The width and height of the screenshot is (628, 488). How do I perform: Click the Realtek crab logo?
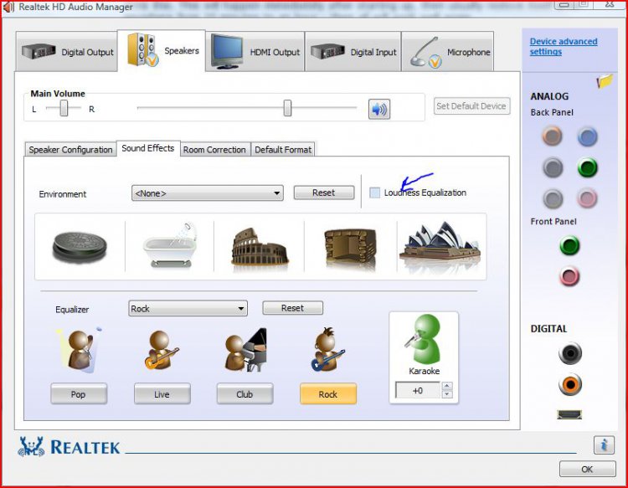[31, 446]
